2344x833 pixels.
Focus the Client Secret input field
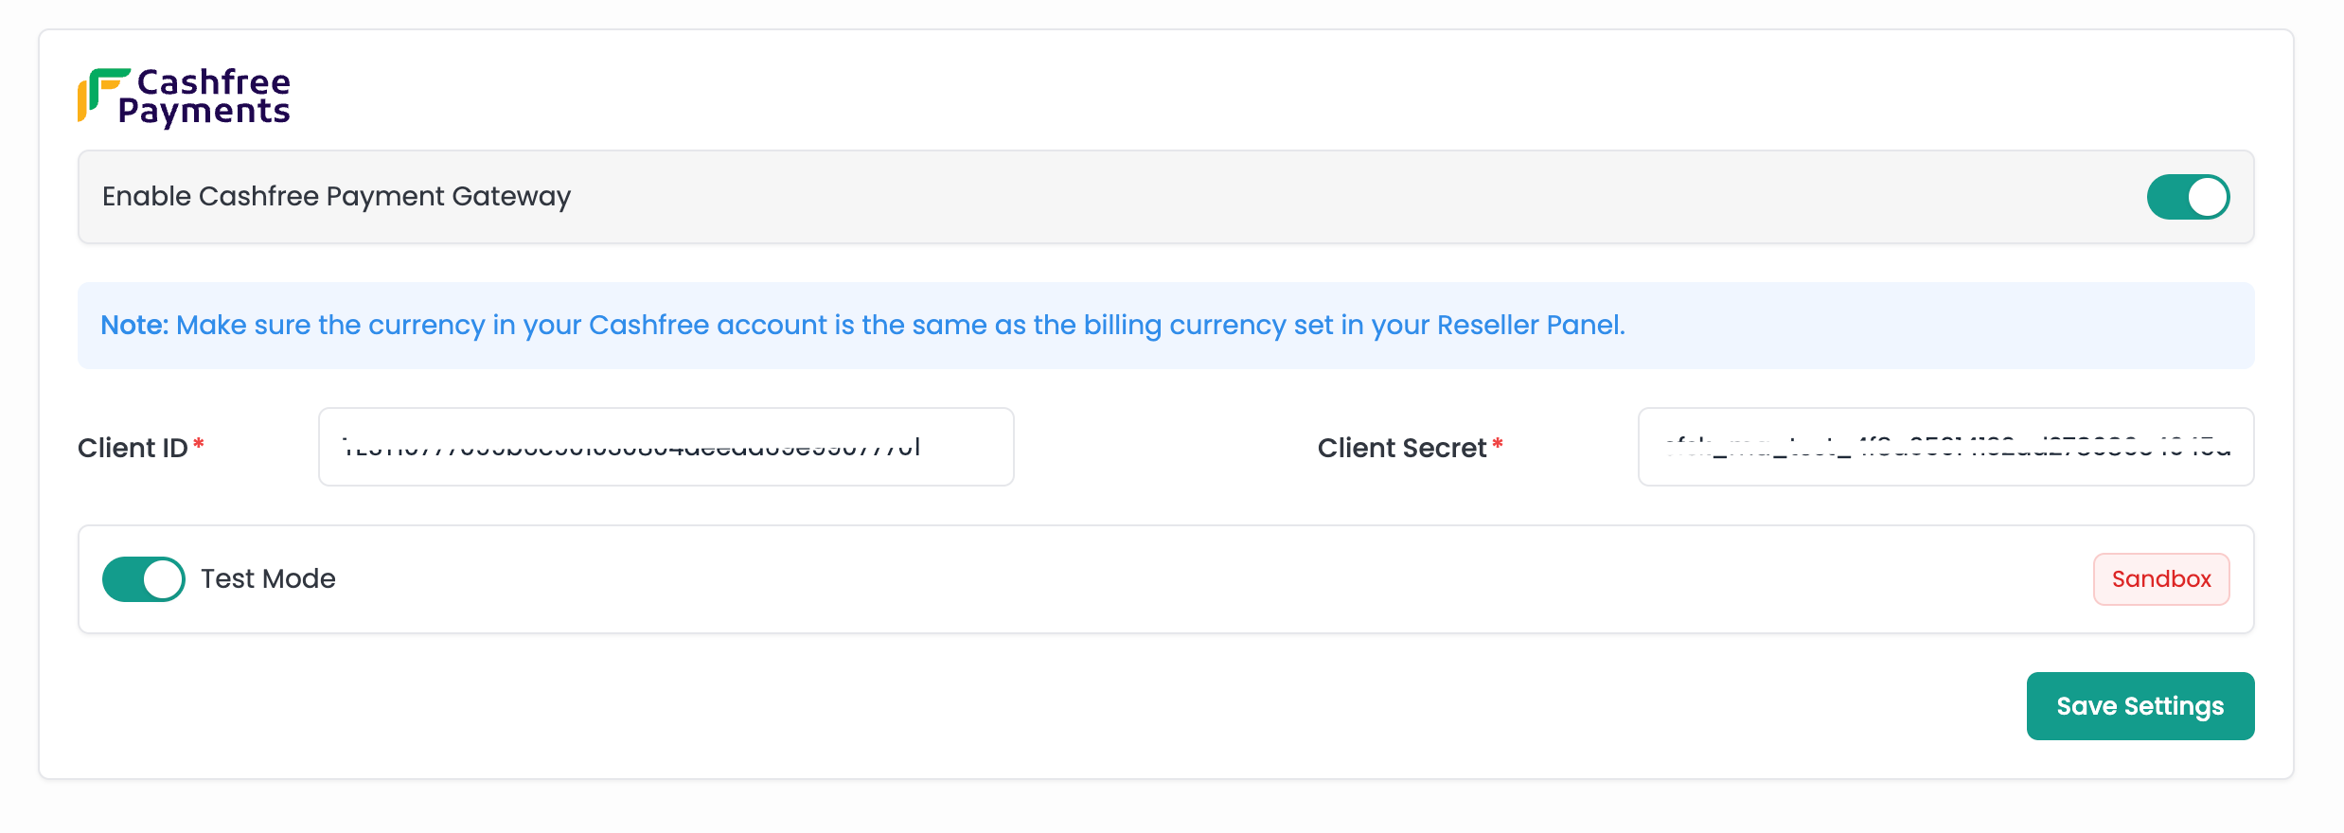[x=1944, y=447]
